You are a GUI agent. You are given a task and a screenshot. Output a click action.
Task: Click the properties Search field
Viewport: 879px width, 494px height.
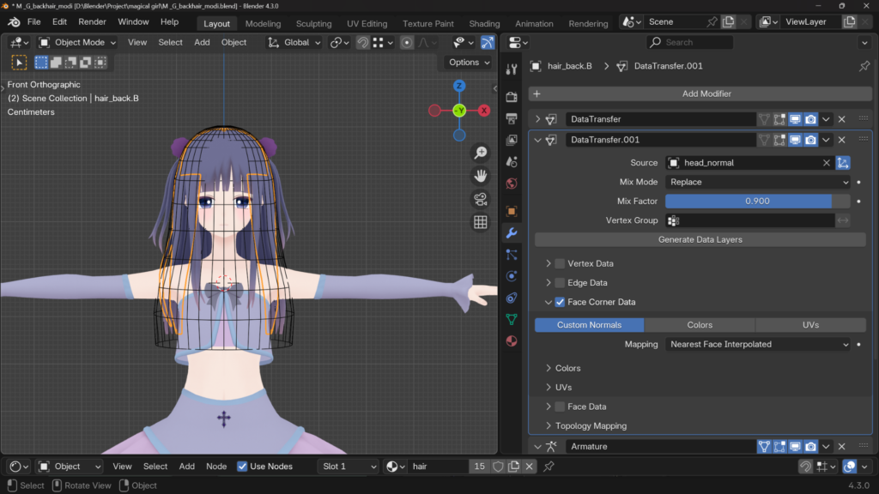[690, 42]
